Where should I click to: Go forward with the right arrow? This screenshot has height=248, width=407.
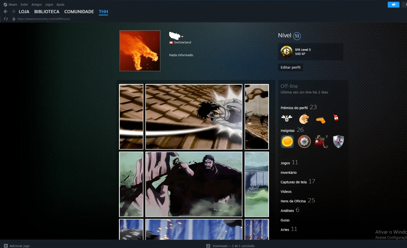point(13,12)
